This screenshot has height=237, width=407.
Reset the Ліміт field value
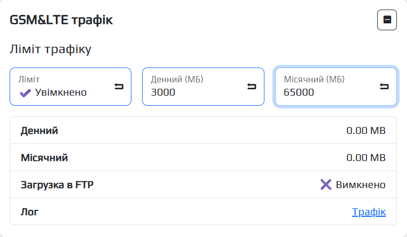point(119,87)
